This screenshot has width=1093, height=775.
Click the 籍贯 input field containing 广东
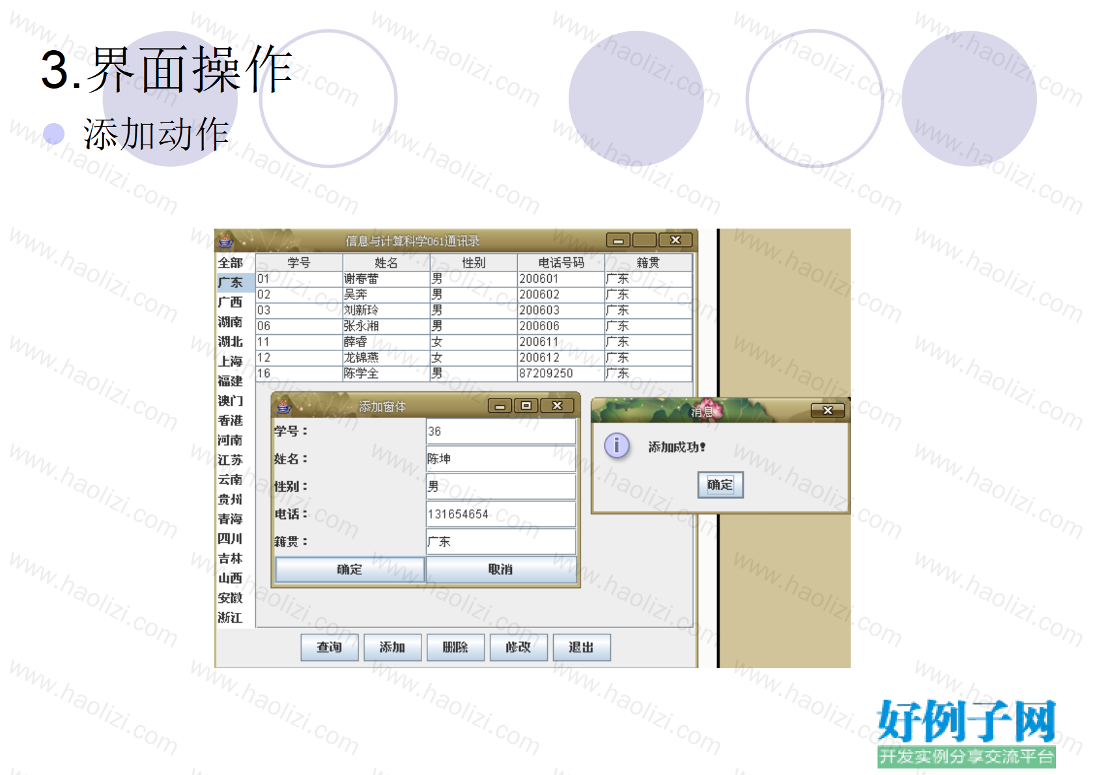(501, 542)
